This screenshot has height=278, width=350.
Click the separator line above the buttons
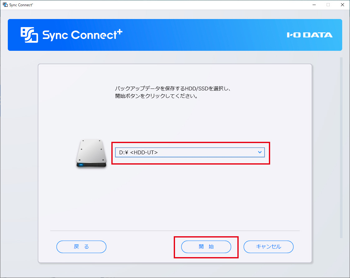(175, 231)
